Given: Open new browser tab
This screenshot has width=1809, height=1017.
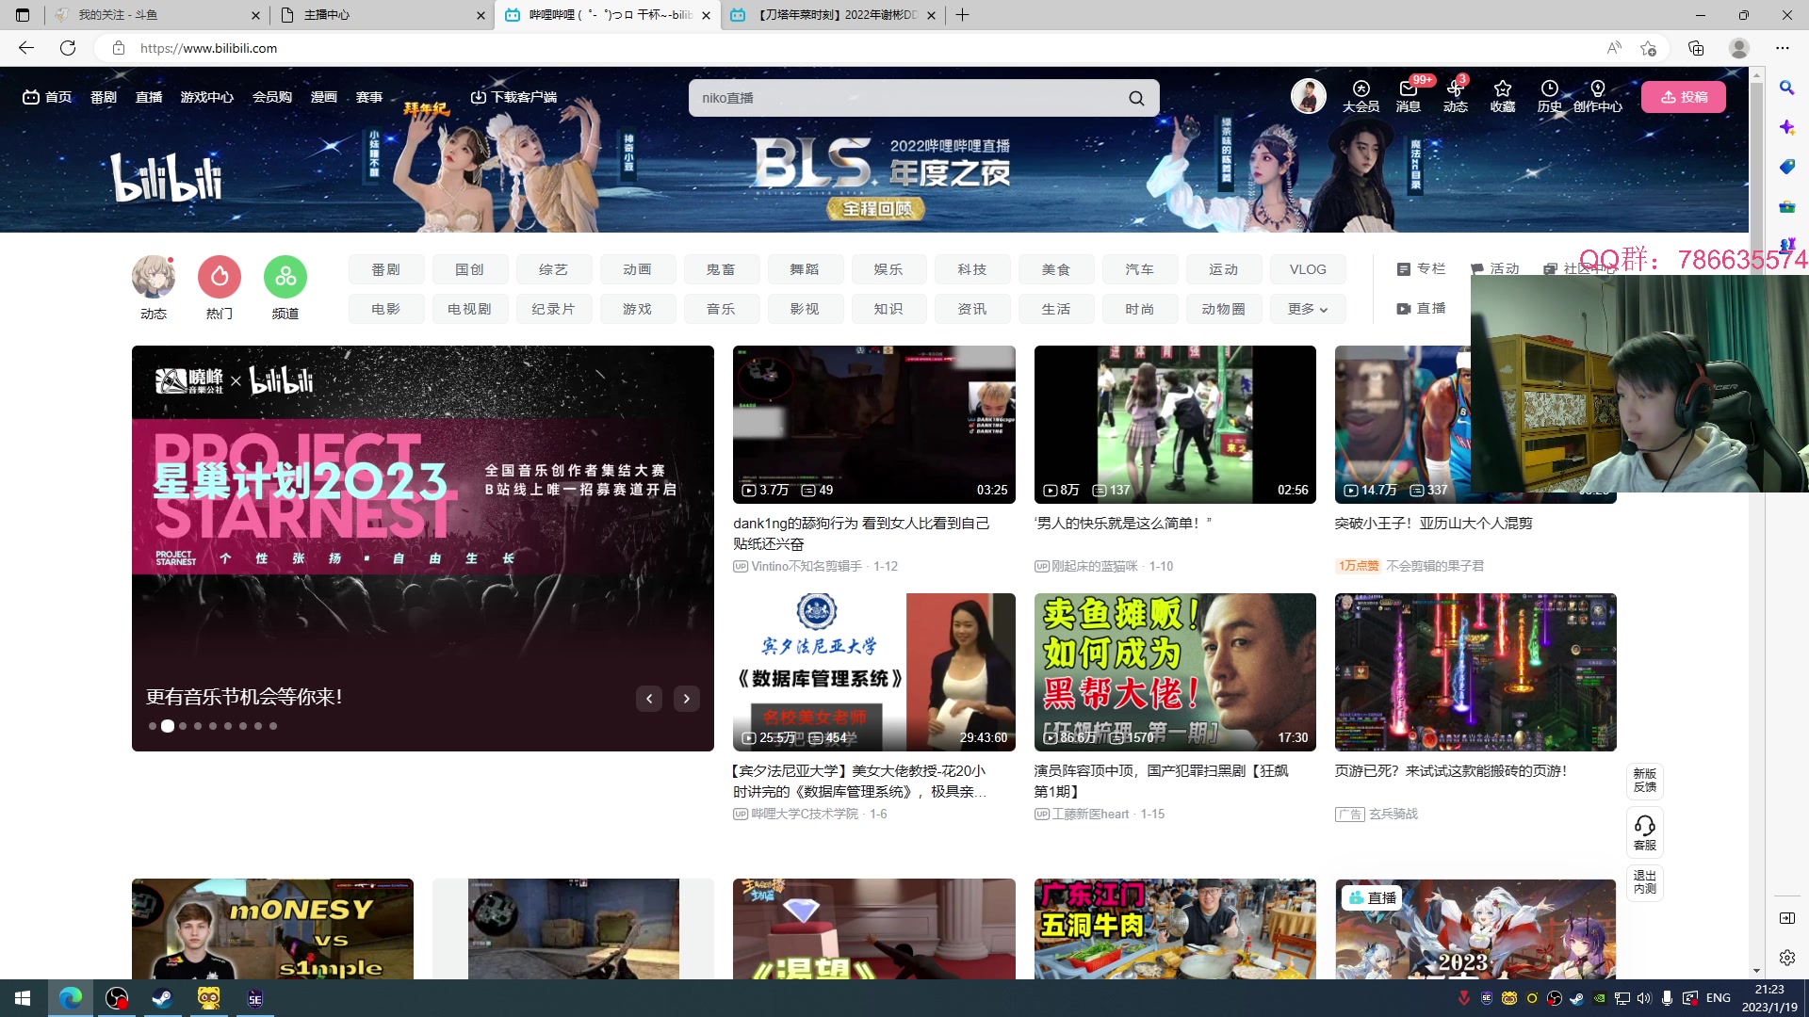Looking at the screenshot, I should (962, 15).
